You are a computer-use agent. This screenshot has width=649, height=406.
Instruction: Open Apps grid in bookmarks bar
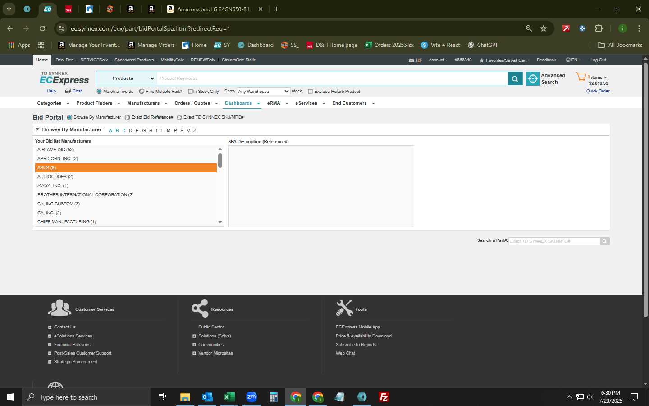click(x=19, y=45)
